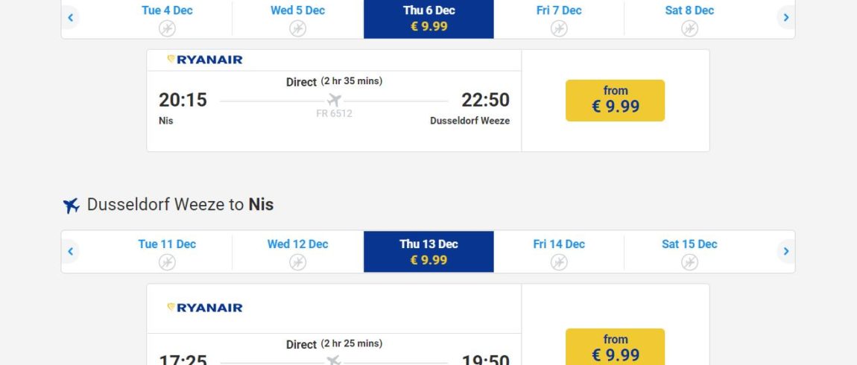The image size is (857, 365).
Task: Click the no-flight icon under Fri 14 Dec
Action: (559, 262)
